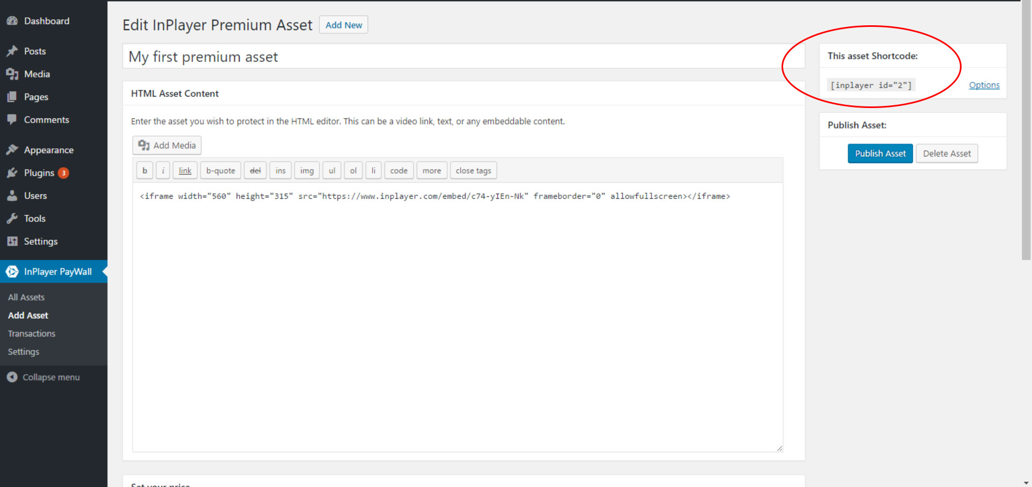Click the Publish Asset button

[880, 153]
